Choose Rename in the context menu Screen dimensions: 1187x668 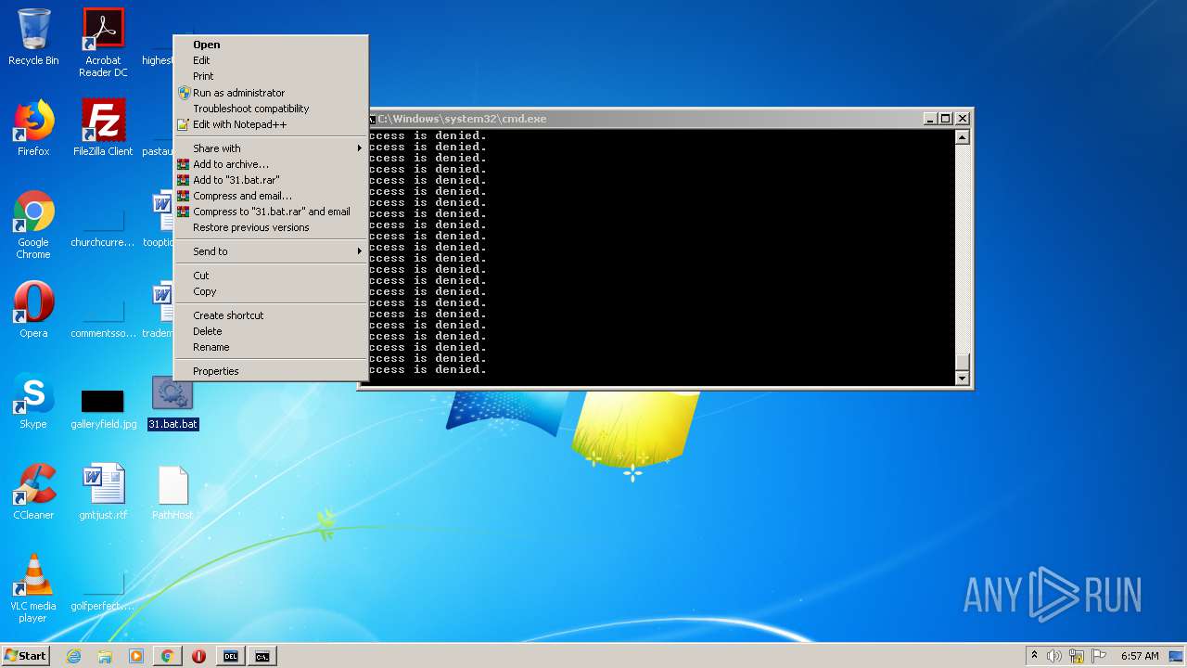click(271, 347)
